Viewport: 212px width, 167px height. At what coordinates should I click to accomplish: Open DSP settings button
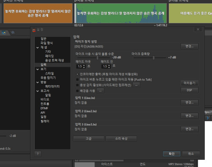click(x=190, y=90)
